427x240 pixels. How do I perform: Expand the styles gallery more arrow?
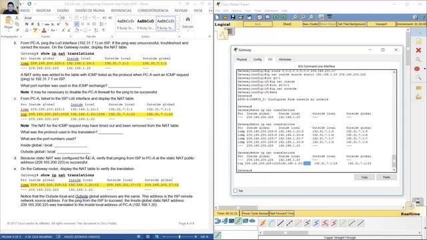click(178, 29)
